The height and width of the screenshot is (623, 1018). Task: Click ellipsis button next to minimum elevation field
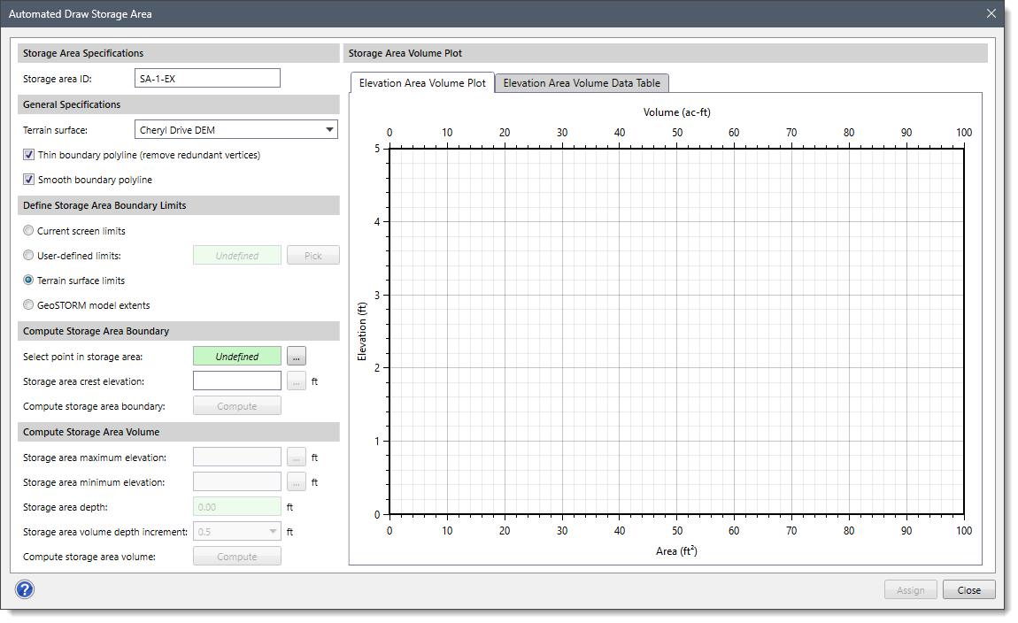coord(297,482)
